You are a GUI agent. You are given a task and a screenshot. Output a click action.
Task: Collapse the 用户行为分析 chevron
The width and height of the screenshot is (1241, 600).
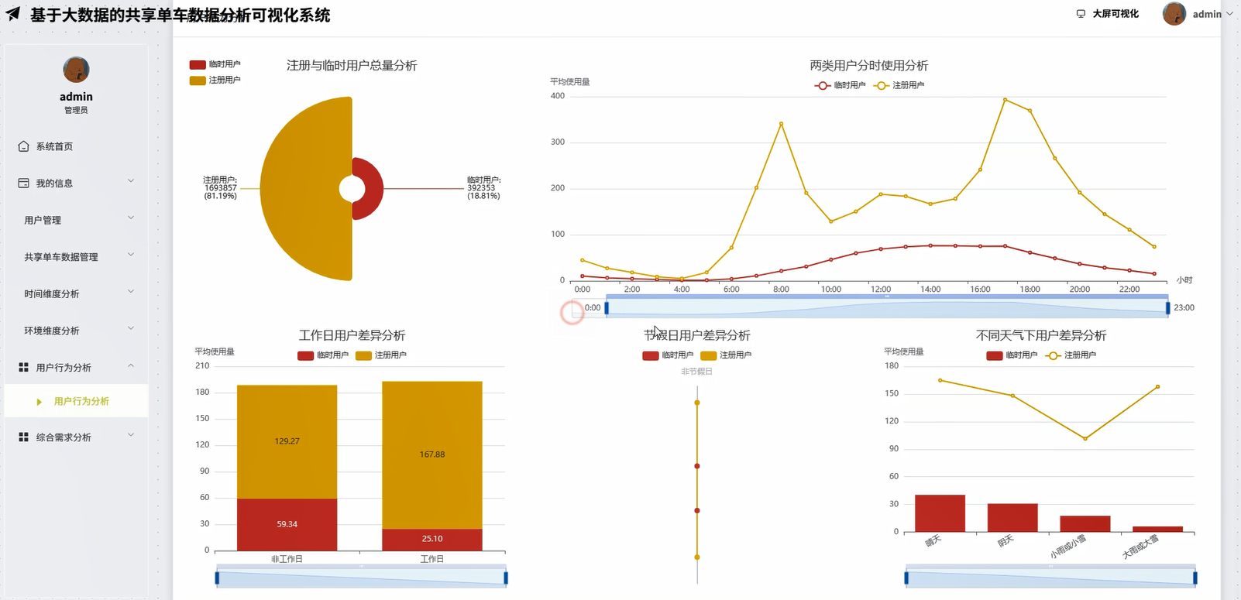coord(131,365)
